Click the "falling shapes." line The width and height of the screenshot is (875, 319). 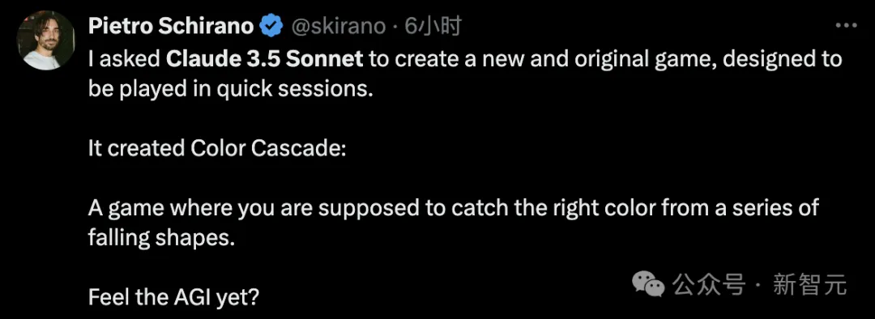coord(159,238)
